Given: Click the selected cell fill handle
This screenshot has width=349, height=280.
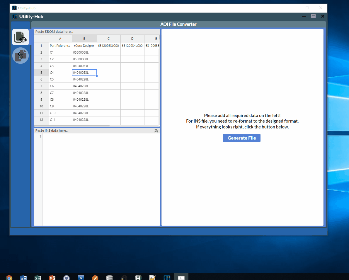Looking at the screenshot, I should click(97, 76).
